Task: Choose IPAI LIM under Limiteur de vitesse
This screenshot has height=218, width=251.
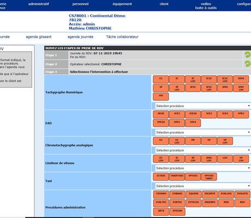Action: [x=209, y=159]
